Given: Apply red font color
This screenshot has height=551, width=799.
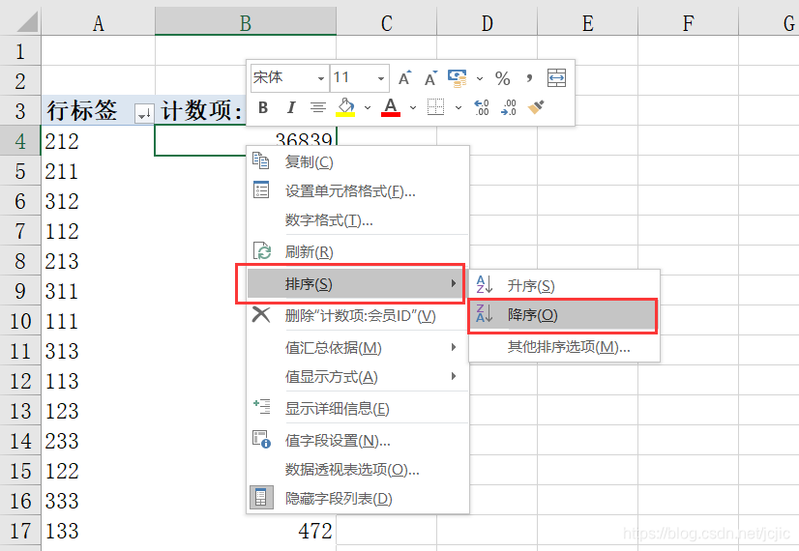Looking at the screenshot, I should pos(391,107).
